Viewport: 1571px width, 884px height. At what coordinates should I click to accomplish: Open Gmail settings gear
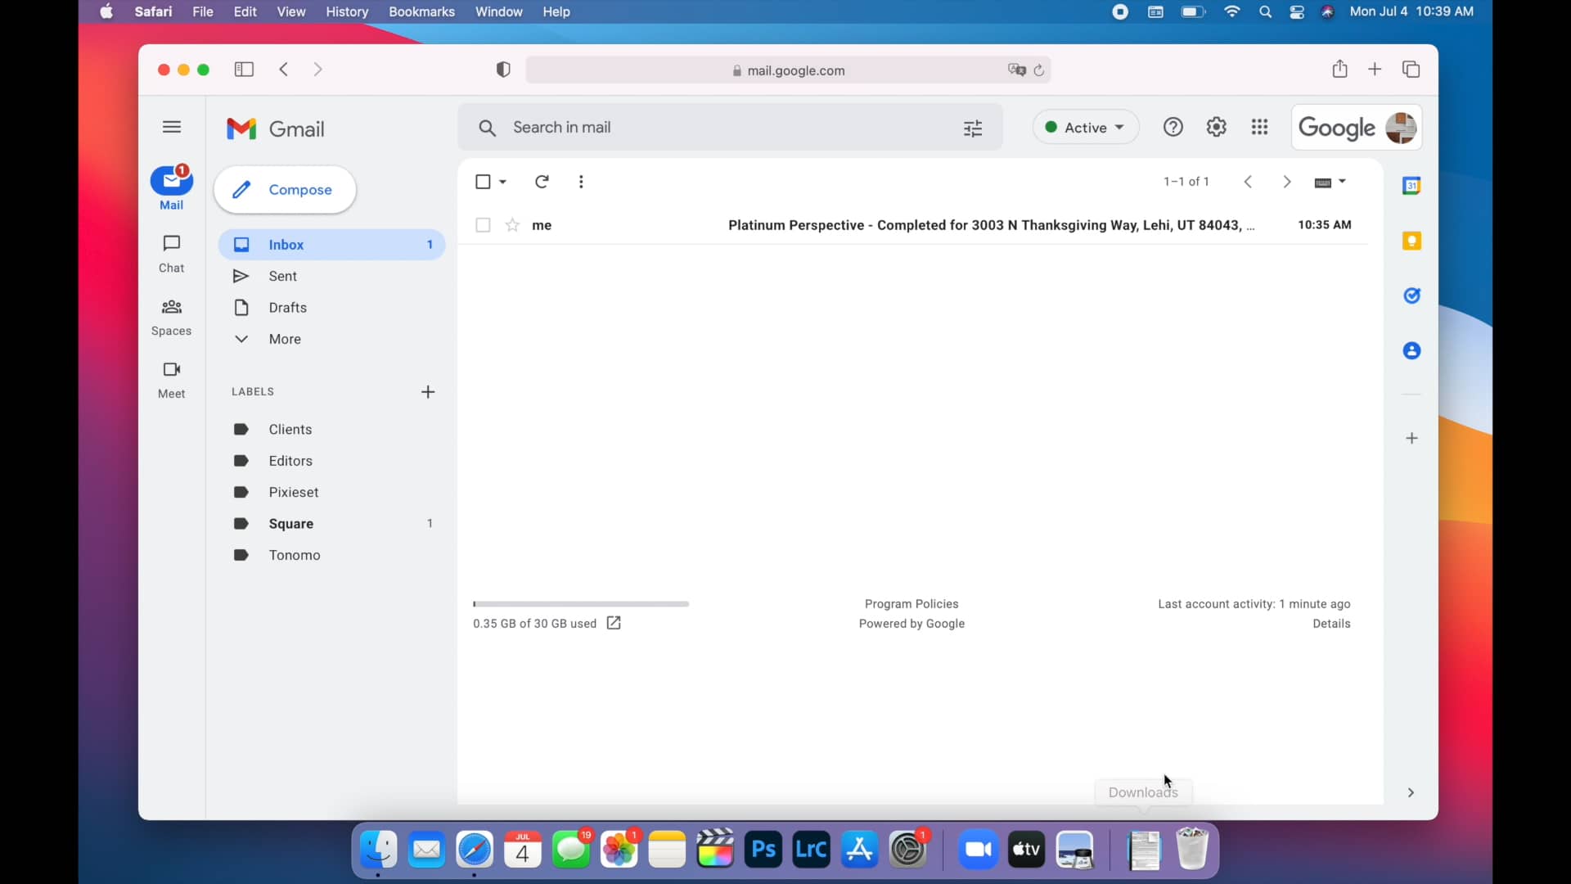(x=1217, y=128)
